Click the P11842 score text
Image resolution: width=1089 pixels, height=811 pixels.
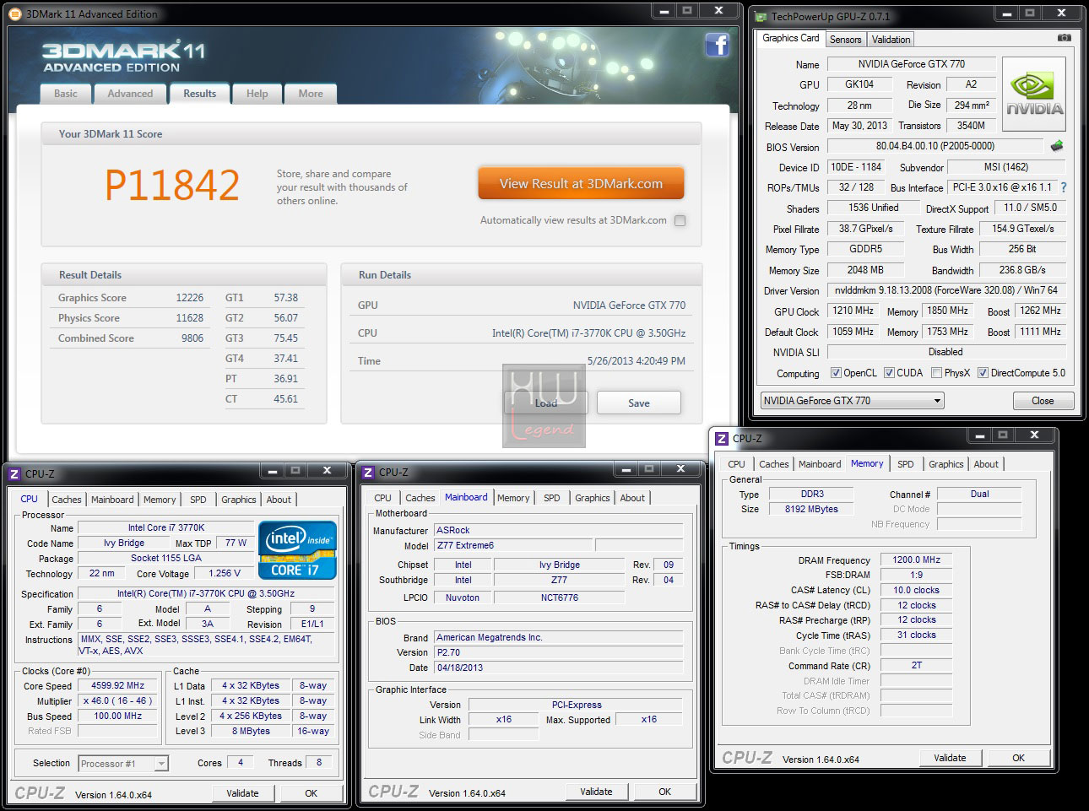pos(172,185)
